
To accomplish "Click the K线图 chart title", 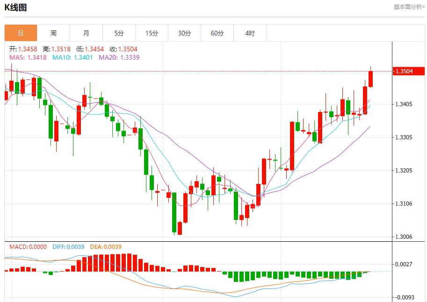I will point(15,7).
